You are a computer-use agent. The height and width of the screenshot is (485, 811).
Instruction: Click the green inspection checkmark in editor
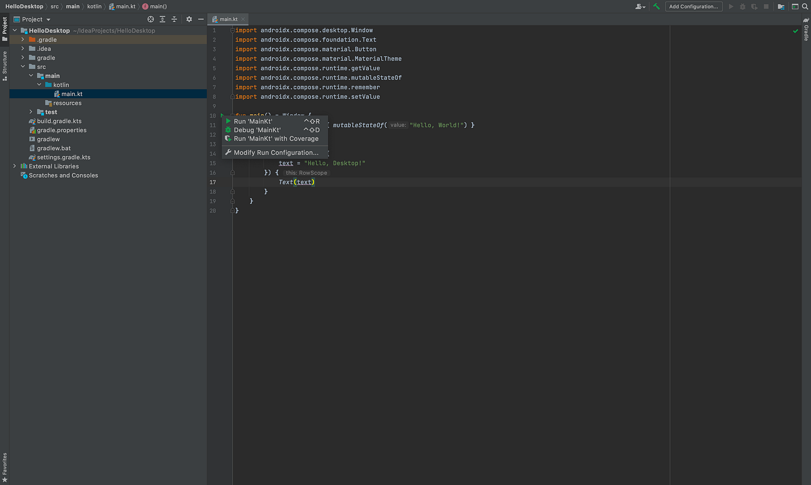pos(795,31)
